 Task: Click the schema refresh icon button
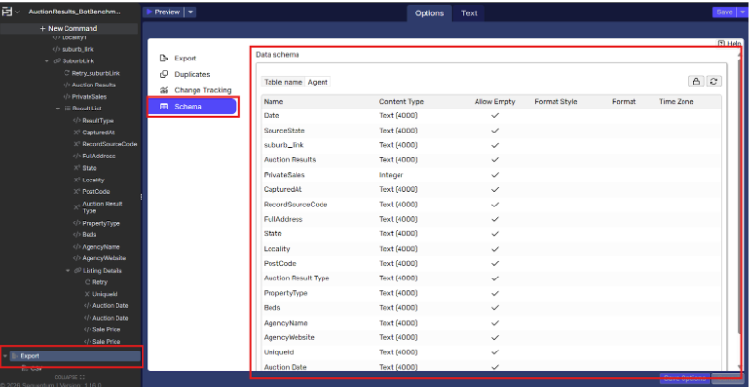(x=713, y=82)
